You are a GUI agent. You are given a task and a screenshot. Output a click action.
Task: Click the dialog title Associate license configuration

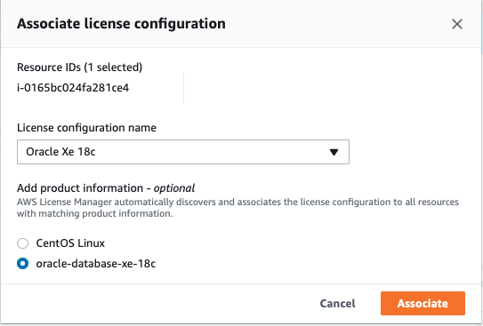[121, 24]
